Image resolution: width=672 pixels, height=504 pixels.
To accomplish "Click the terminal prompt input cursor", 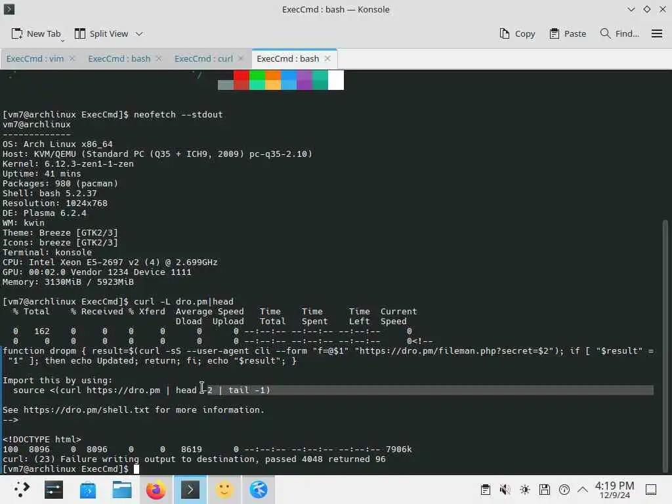I will pos(136,469).
